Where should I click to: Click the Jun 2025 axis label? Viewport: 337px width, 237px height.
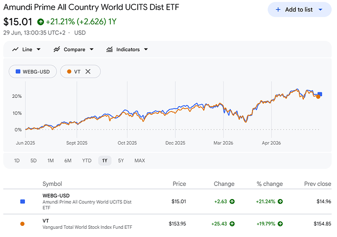[25, 143]
